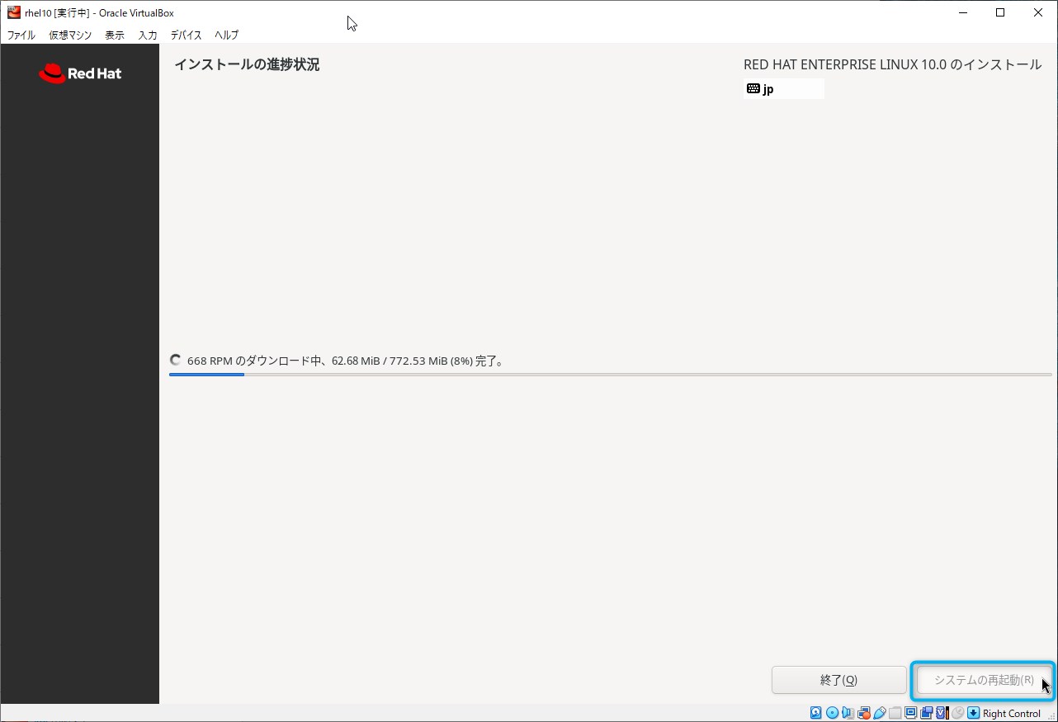Open the 入力 menu
This screenshot has width=1058, height=722.
click(148, 35)
